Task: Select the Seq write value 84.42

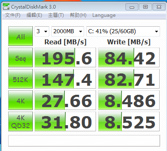Action: point(129,57)
